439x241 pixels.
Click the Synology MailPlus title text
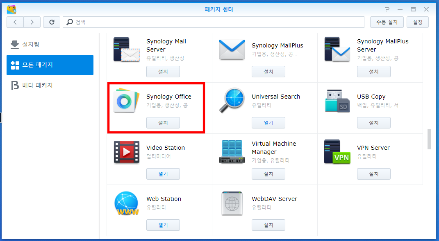click(278, 45)
